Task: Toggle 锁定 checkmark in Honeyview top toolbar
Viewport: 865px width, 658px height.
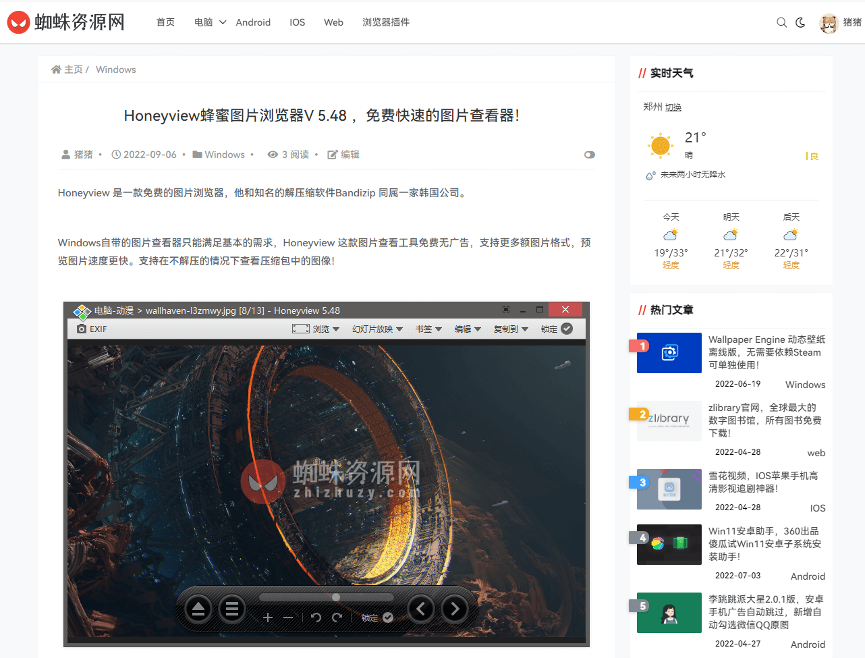Action: 567,329
